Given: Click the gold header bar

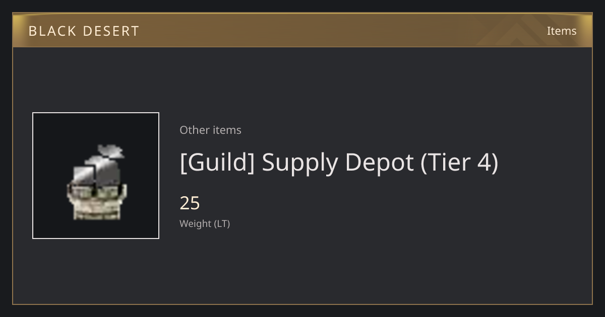Looking at the screenshot, I should (302, 30).
